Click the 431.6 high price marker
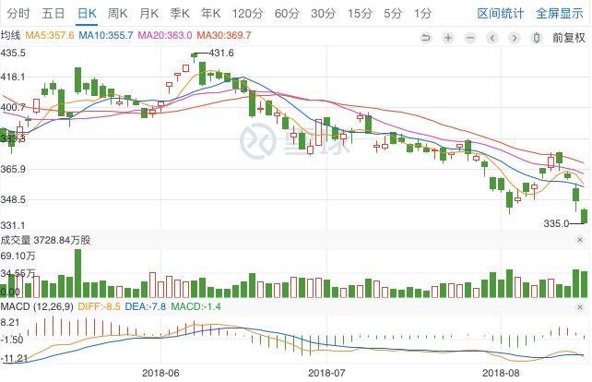The image size is (592, 382). (x=221, y=53)
